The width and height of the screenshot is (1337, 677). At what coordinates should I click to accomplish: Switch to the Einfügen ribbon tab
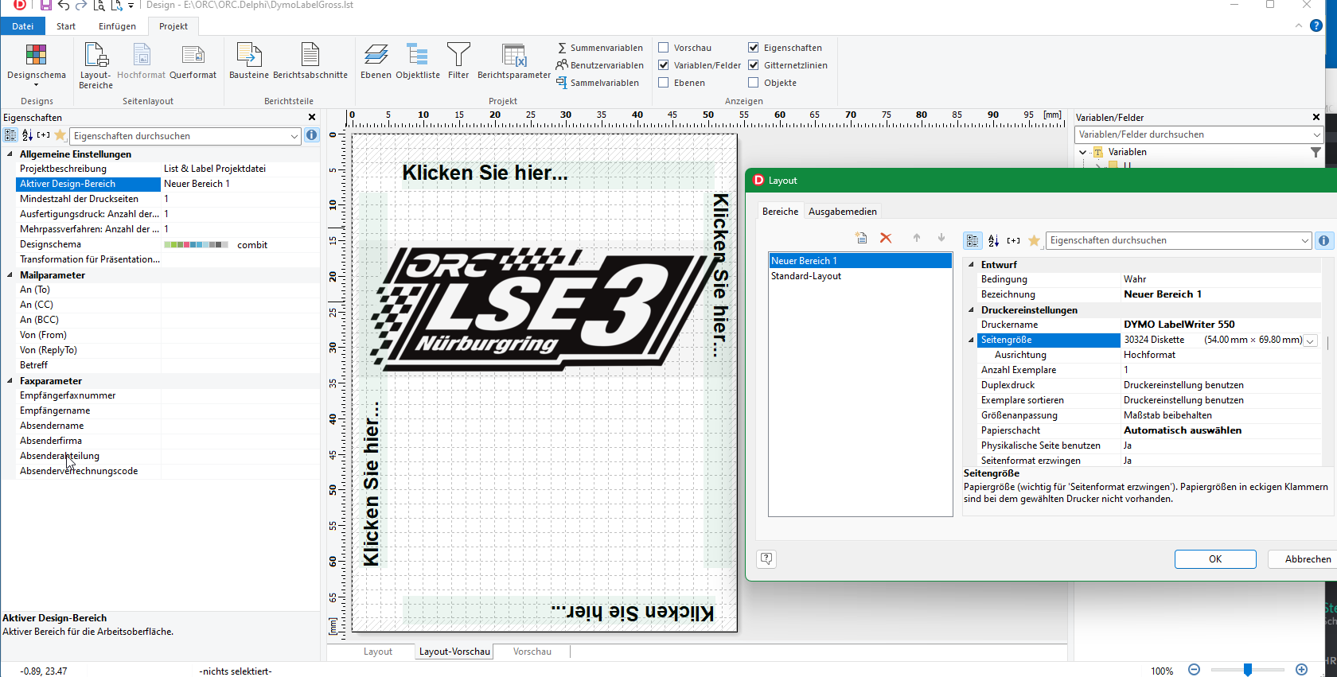(117, 26)
